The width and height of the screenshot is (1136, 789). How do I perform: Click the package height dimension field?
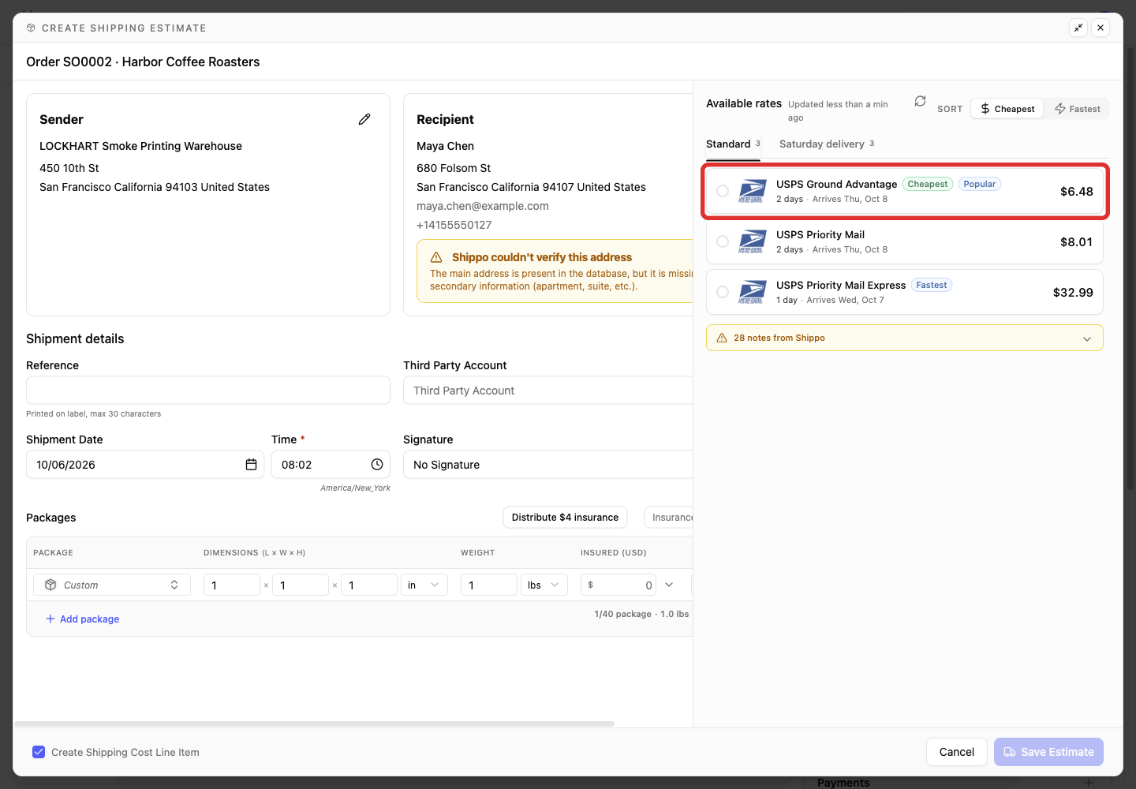(x=369, y=585)
